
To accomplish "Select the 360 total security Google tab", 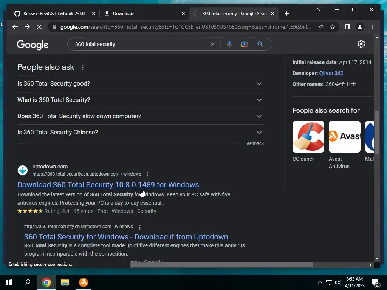I will (234, 14).
